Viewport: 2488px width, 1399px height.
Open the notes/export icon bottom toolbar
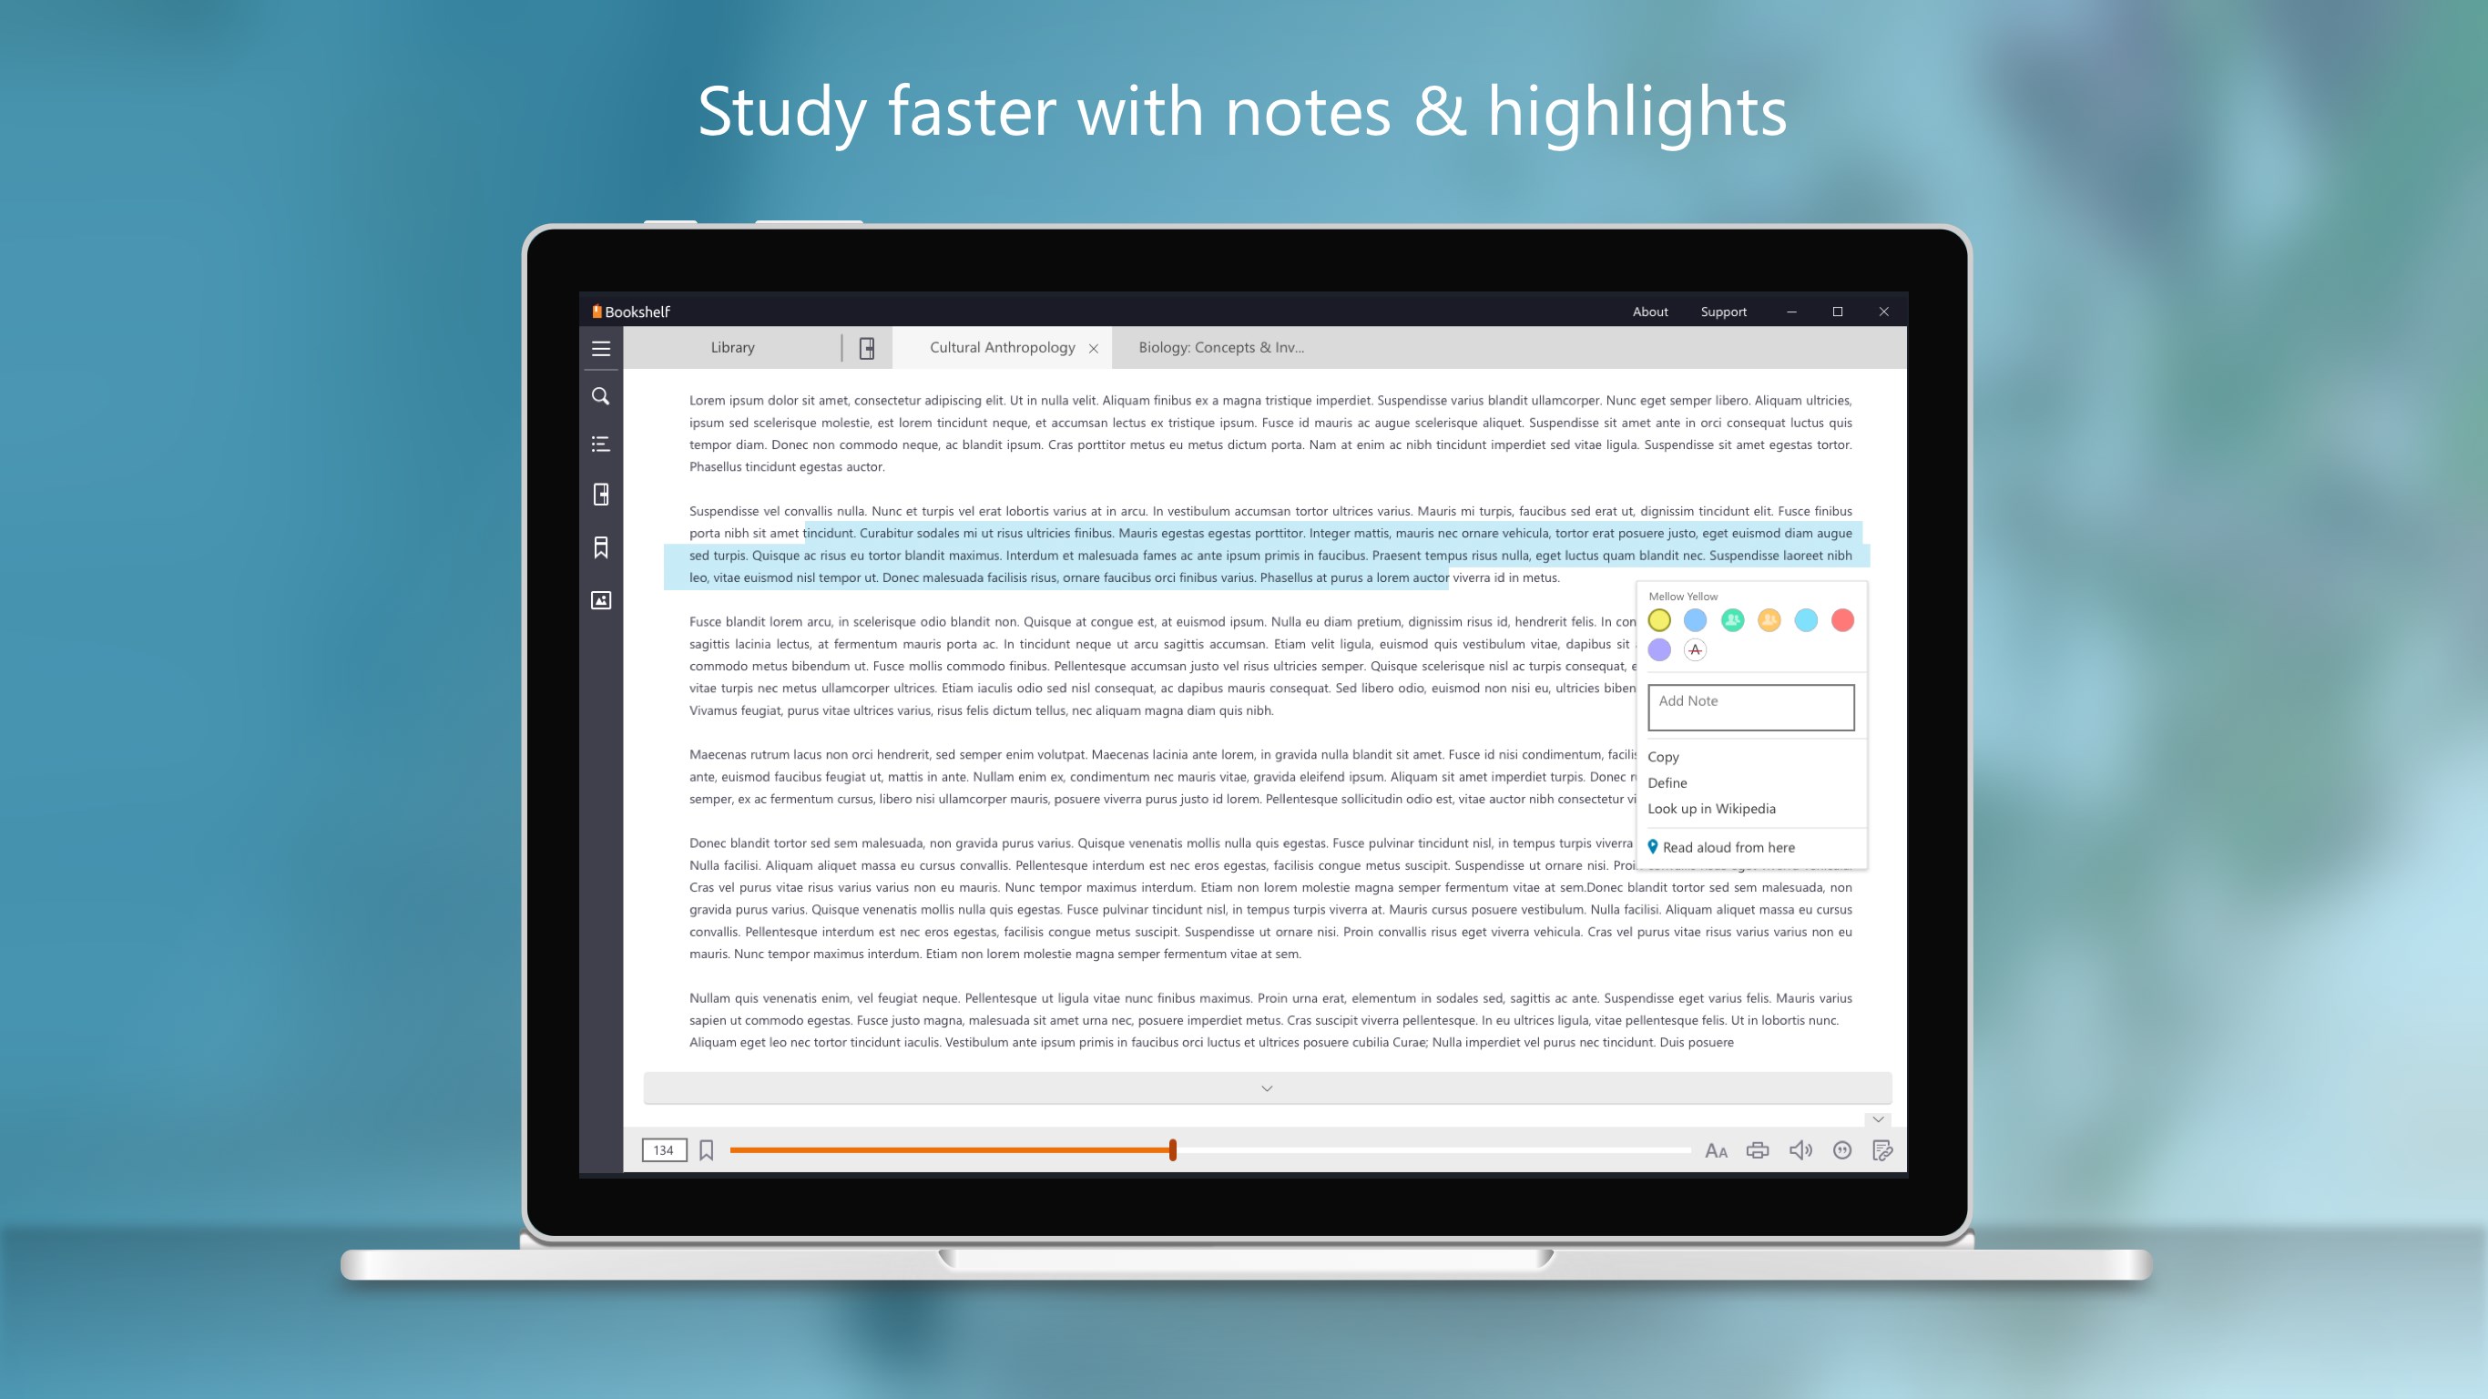[x=1883, y=1149]
